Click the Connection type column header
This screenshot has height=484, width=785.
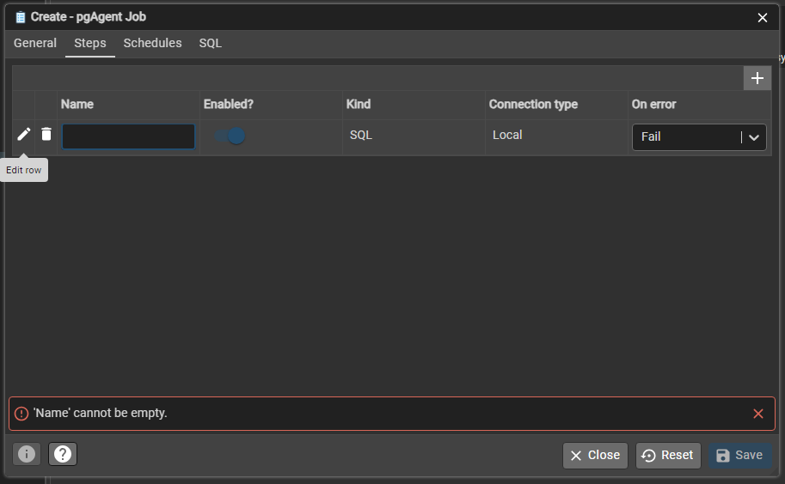click(x=533, y=105)
